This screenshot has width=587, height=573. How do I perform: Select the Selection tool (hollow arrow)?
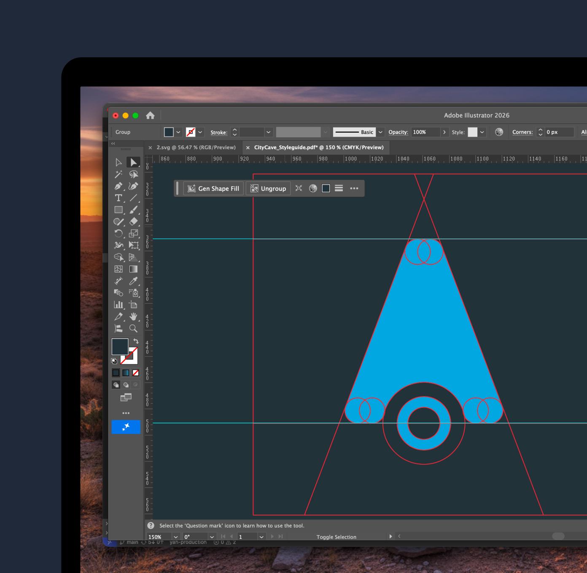point(118,162)
